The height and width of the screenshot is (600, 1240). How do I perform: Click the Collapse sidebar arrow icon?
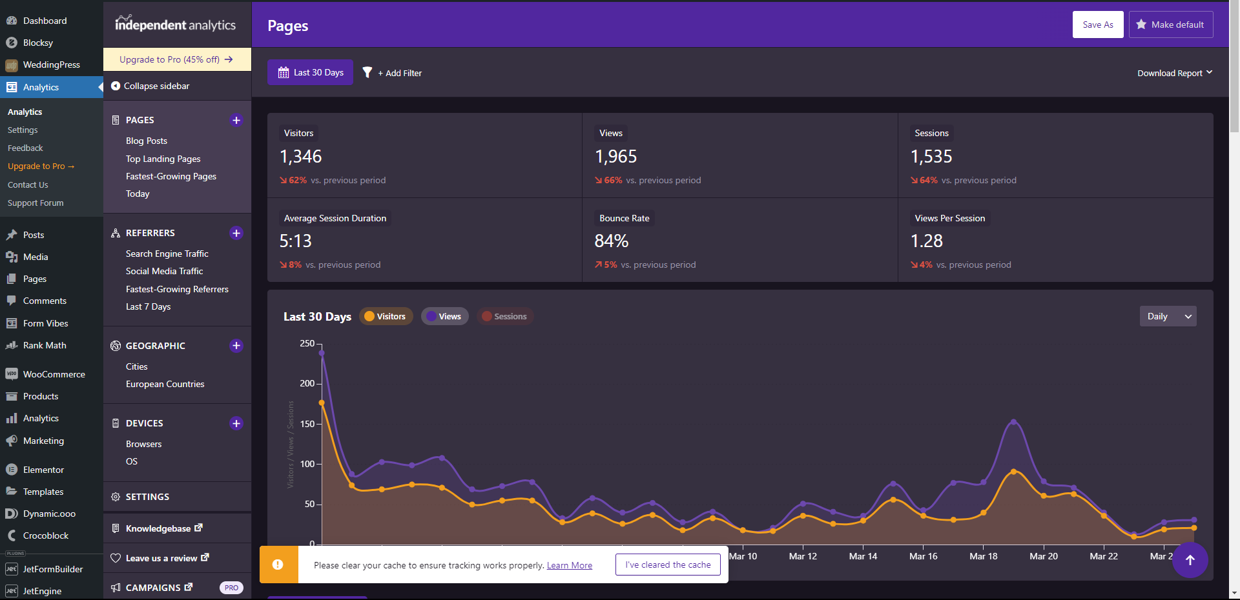click(116, 86)
